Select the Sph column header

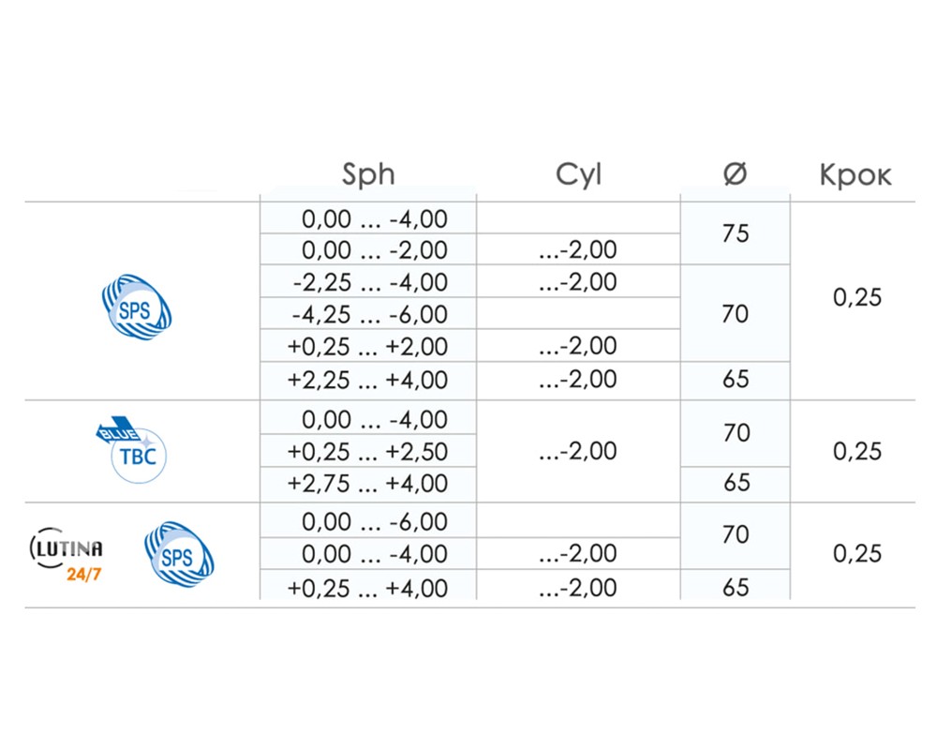point(368,174)
